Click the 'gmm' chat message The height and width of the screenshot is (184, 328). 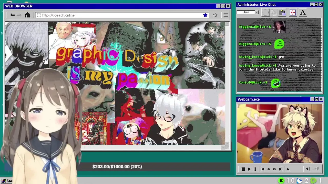tap(281, 57)
